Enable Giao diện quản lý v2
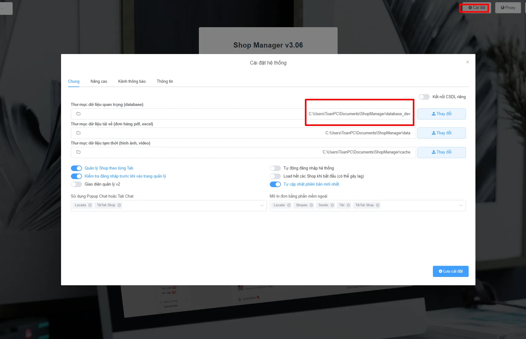 [x=76, y=184]
